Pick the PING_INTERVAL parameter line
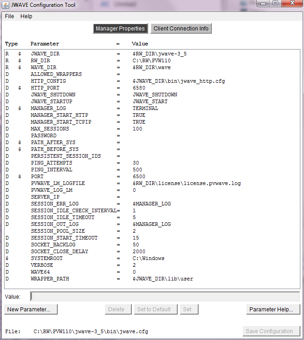This screenshot has height=340, width=304. (51, 170)
